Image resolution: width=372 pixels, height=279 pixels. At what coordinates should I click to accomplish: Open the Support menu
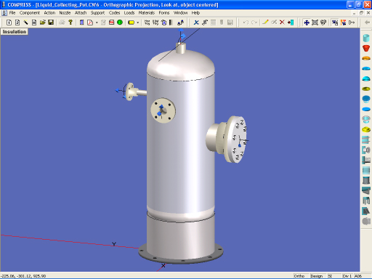pyautogui.click(x=97, y=13)
